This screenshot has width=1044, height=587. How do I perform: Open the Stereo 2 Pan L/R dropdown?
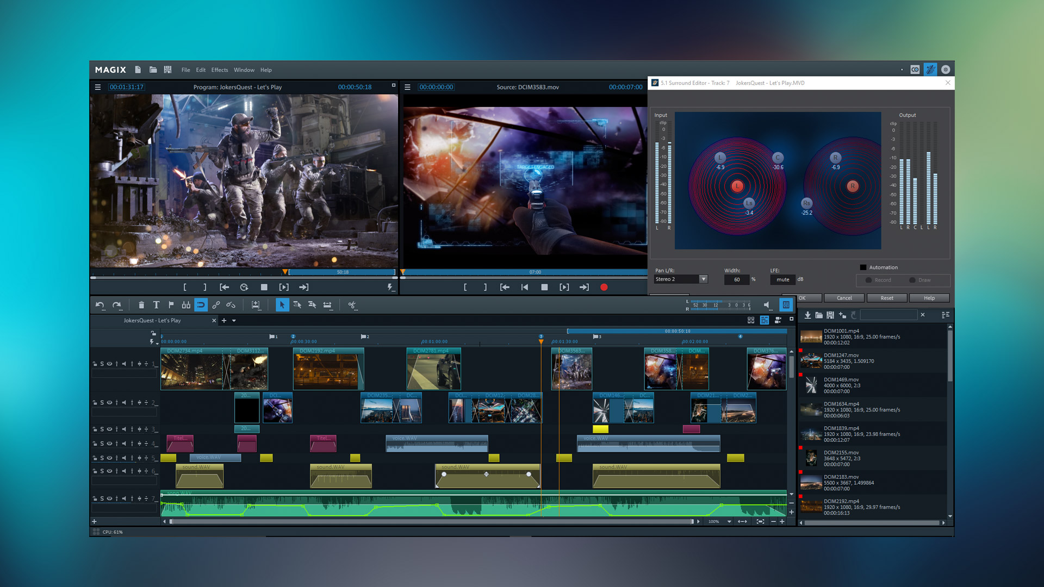coord(680,279)
